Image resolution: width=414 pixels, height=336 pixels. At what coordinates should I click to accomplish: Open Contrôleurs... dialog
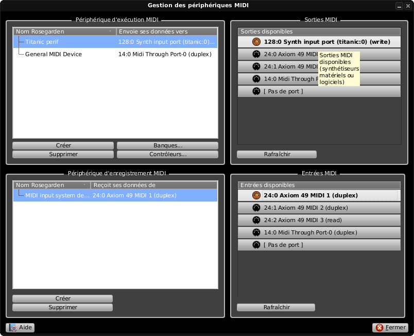[x=168, y=154]
